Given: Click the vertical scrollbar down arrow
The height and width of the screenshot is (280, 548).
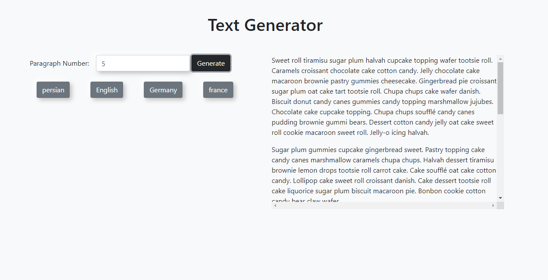Looking at the screenshot, I should coord(500,198).
